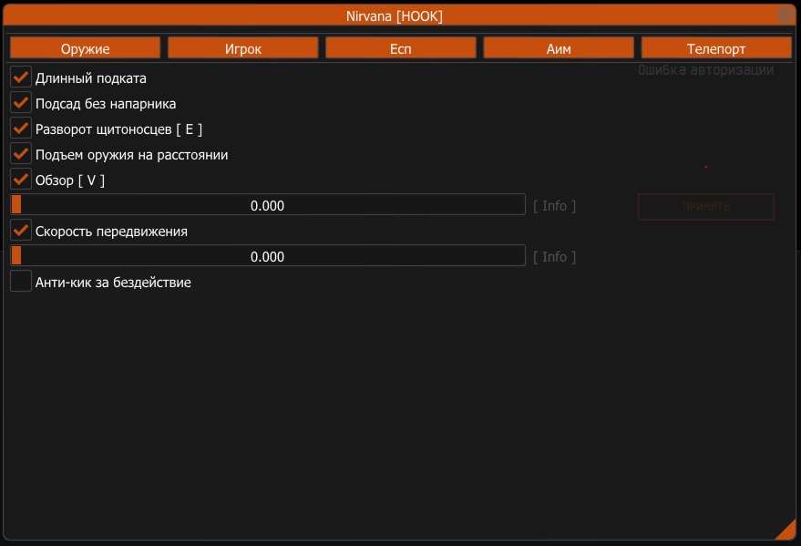
Task: Open the Аим tab
Action: click(x=559, y=48)
